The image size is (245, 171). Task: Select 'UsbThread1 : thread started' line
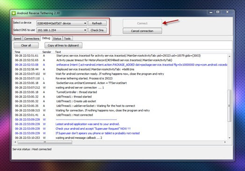point(120,97)
